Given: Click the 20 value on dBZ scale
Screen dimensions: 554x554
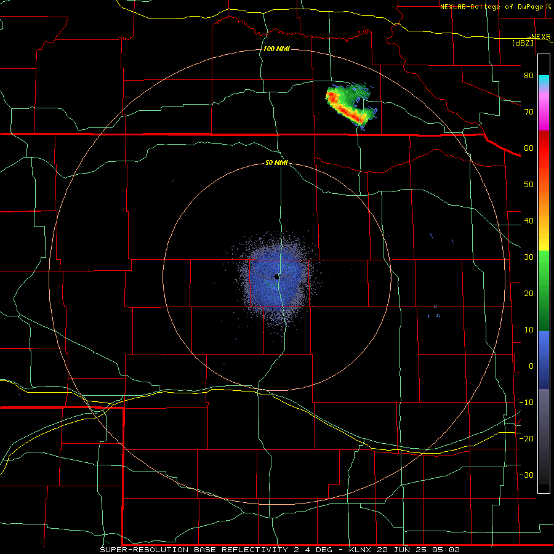Looking at the screenshot, I should [529, 294].
